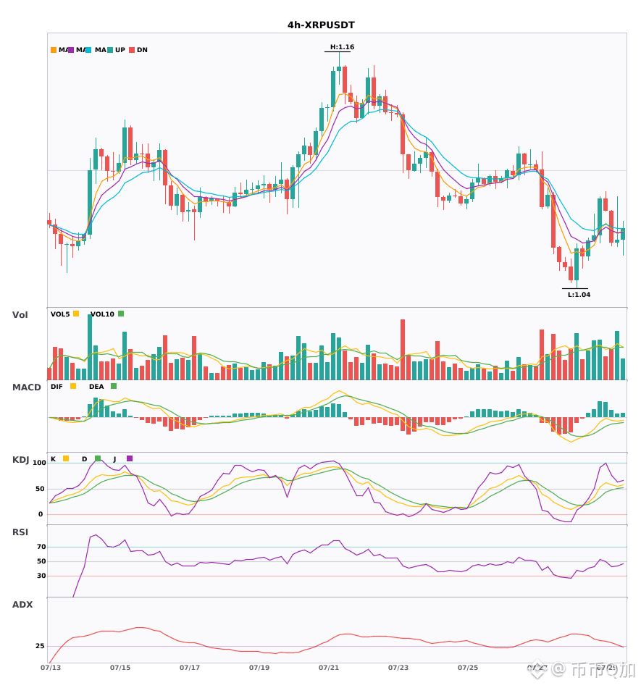Click the orange MA legend swatch
641x688 pixels.
point(54,50)
